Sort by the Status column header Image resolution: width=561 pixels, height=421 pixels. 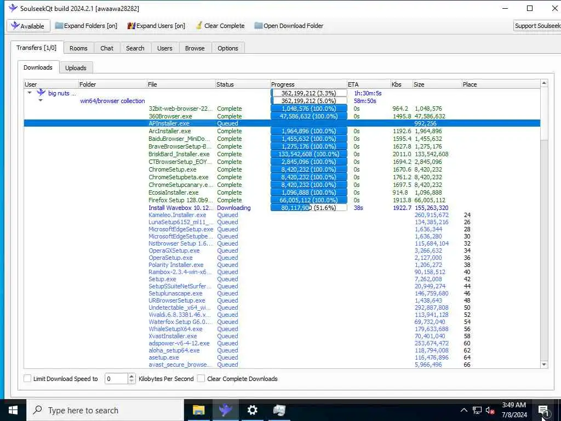click(243, 84)
